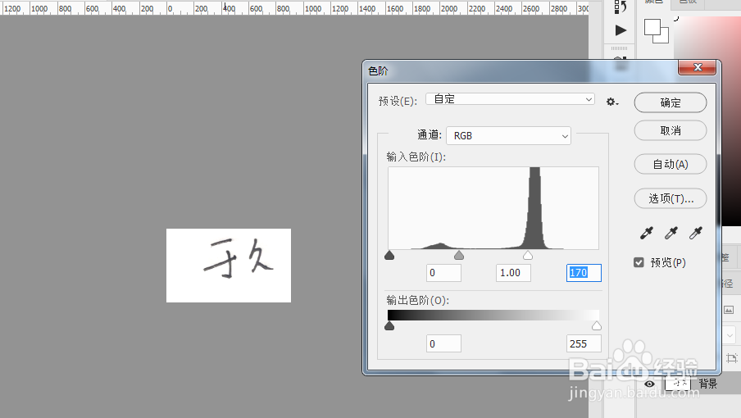
Task: Open the preset options gear menu
Action: (612, 102)
